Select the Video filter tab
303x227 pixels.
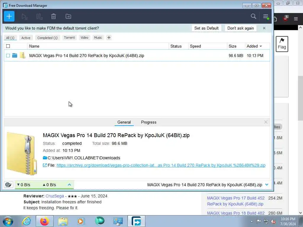point(84,38)
